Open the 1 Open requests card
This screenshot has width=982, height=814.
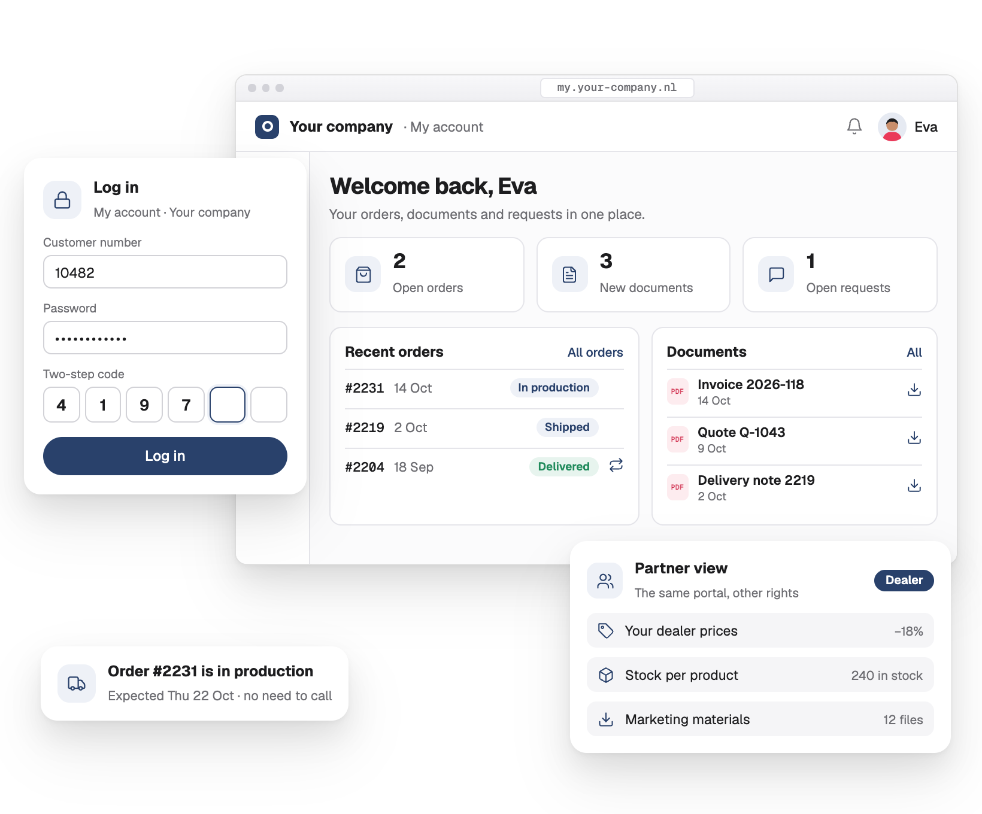coord(840,275)
